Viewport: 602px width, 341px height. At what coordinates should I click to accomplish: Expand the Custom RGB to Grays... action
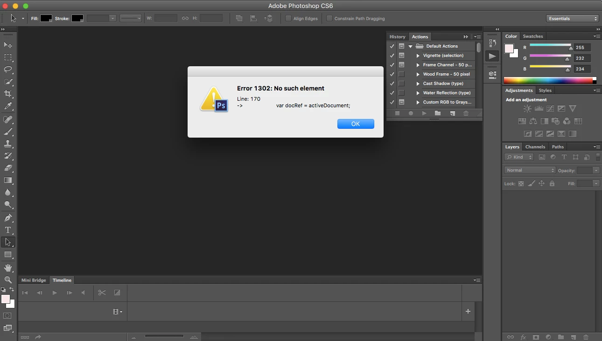coord(418,102)
